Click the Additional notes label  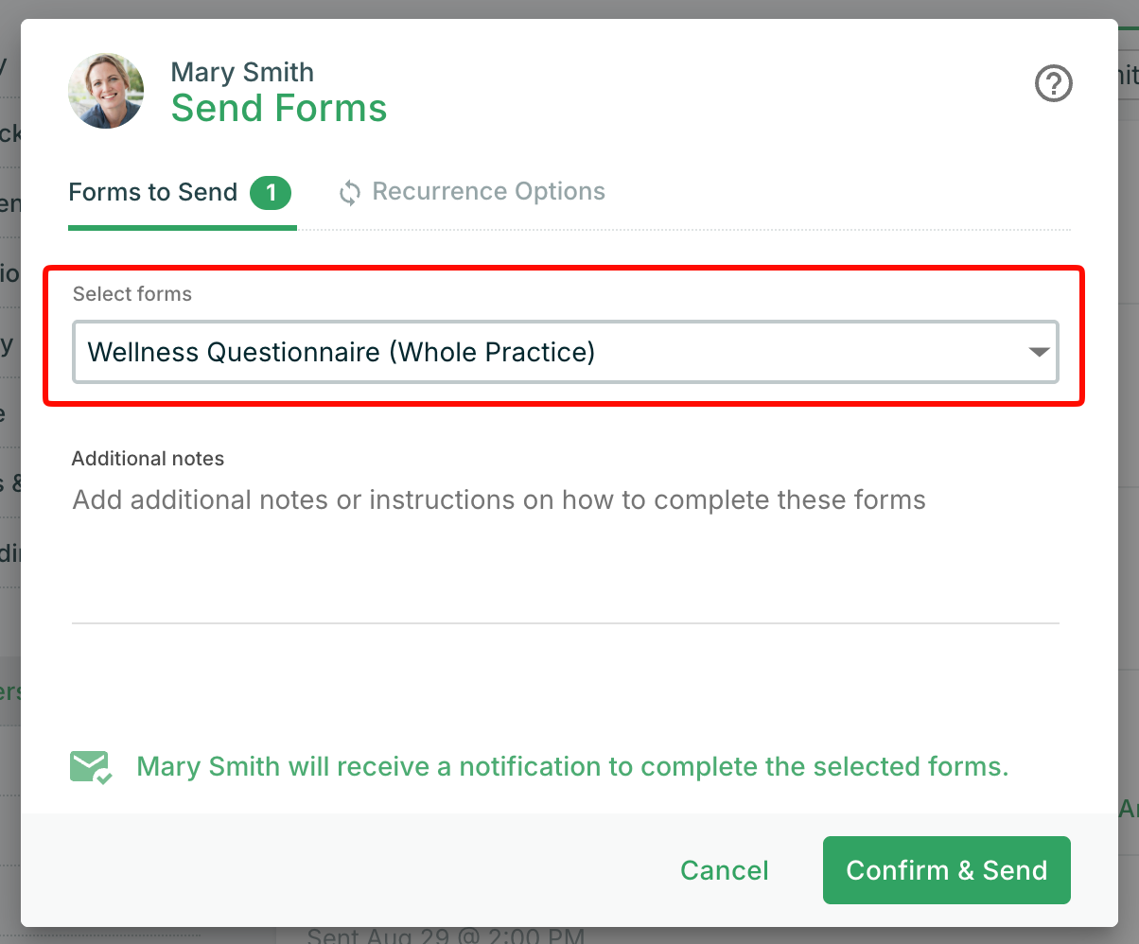[149, 459]
